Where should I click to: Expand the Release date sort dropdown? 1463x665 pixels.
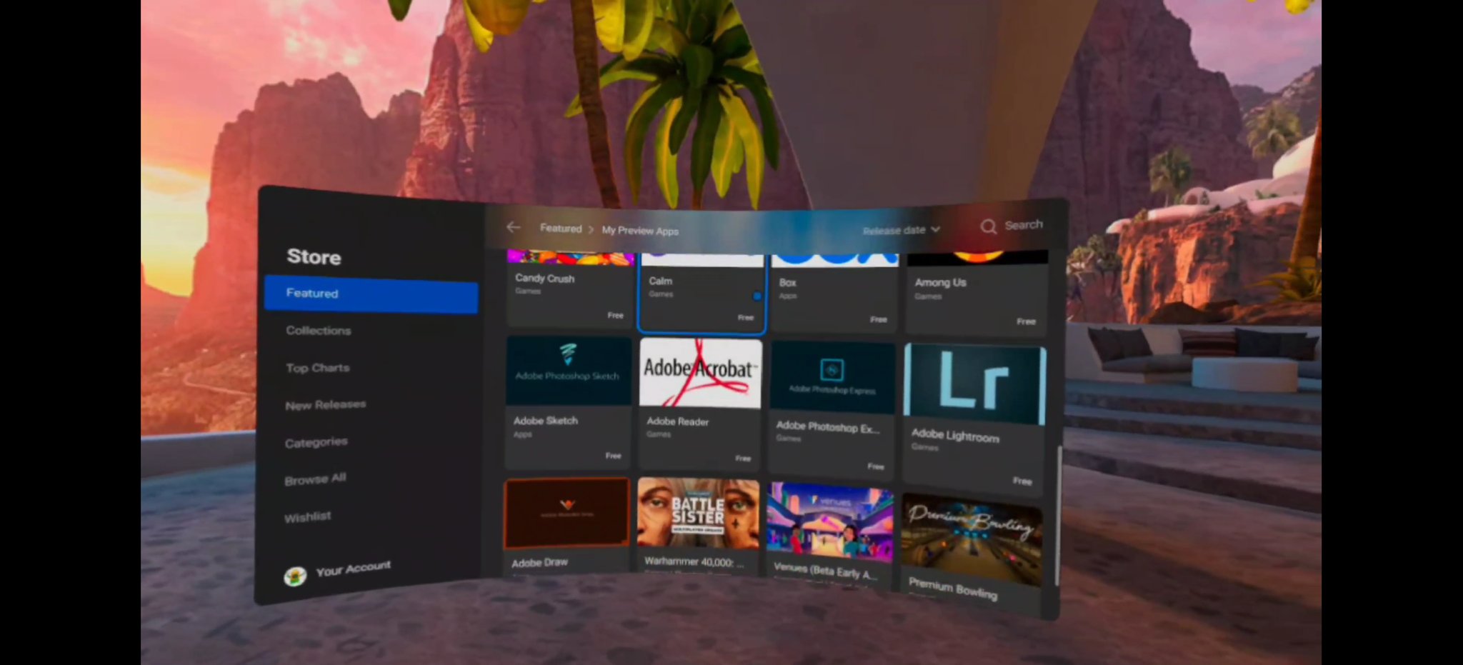901,230
